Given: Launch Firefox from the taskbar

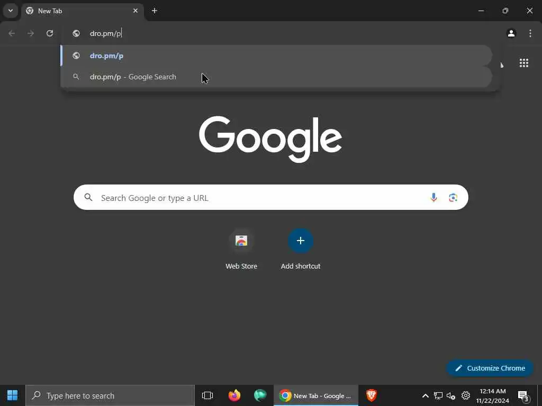Looking at the screenshot, I should click(234, 395).
